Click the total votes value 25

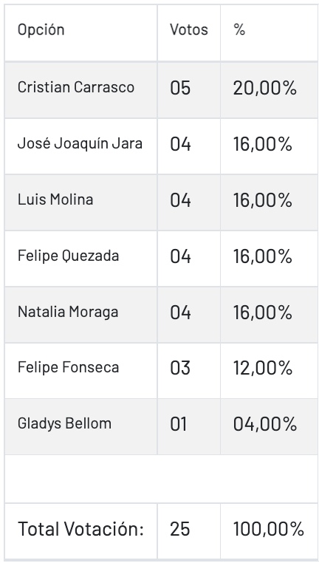[x=179, y=529]
